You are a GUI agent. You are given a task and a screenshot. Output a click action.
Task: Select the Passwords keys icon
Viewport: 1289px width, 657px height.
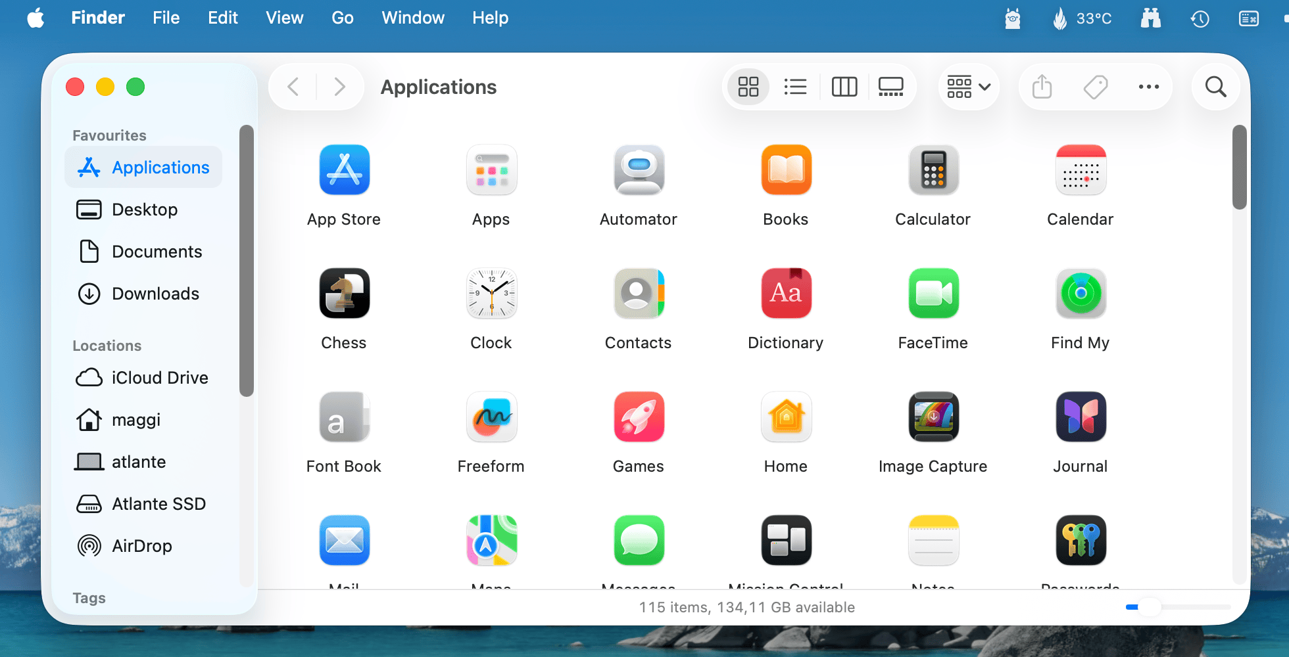click(1081, 541)
